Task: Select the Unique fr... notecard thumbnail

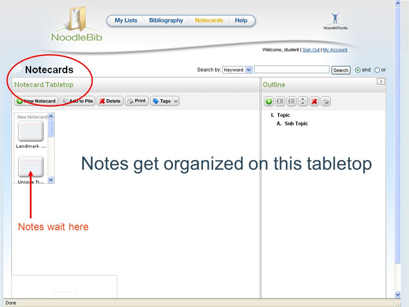Action: [31, 167]
